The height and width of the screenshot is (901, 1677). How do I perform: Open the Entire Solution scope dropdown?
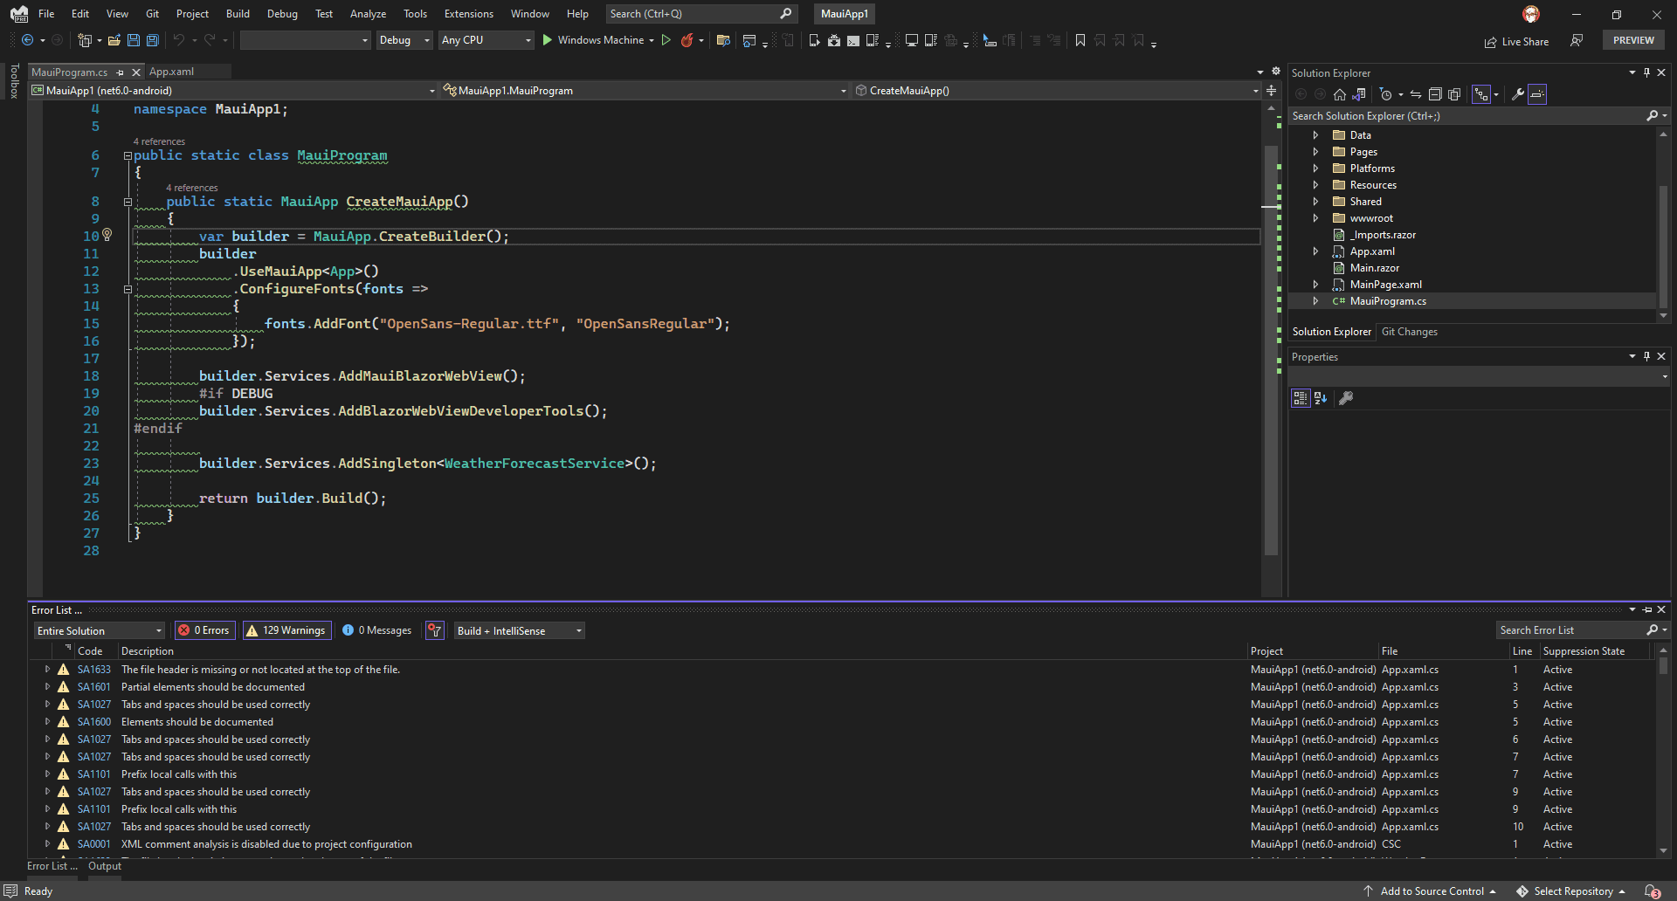(x=100, y=630)
